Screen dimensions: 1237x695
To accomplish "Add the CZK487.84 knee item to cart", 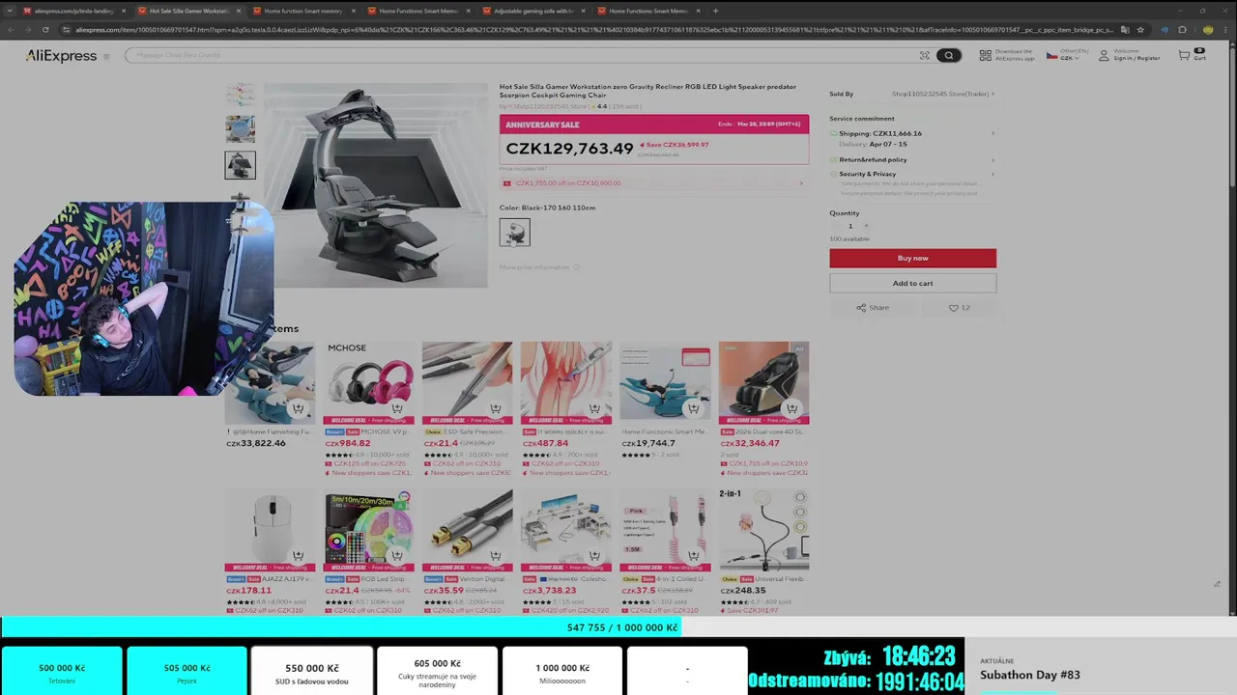I will [594, 408].
